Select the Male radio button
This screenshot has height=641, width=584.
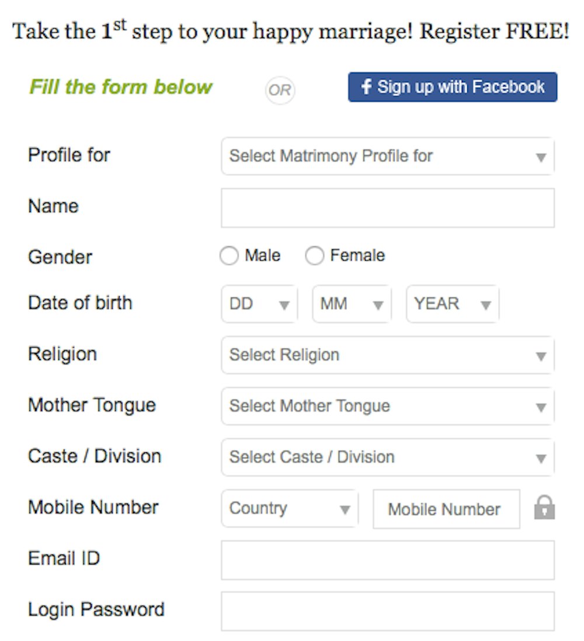pyautogui.click(x=229, y=256)
